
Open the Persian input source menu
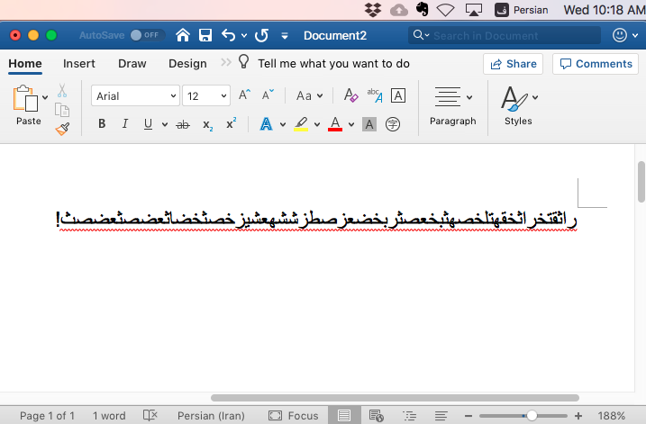(x=521, y=10)
